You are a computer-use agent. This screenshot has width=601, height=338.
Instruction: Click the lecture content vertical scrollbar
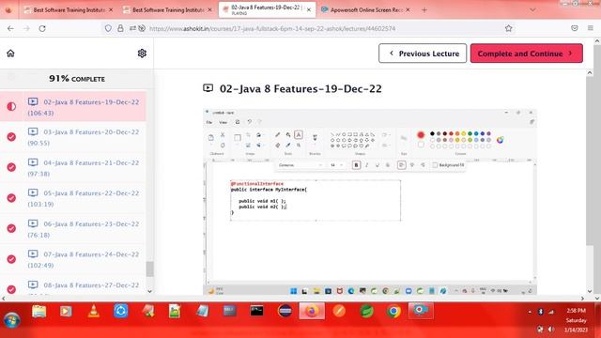point(590,161)
